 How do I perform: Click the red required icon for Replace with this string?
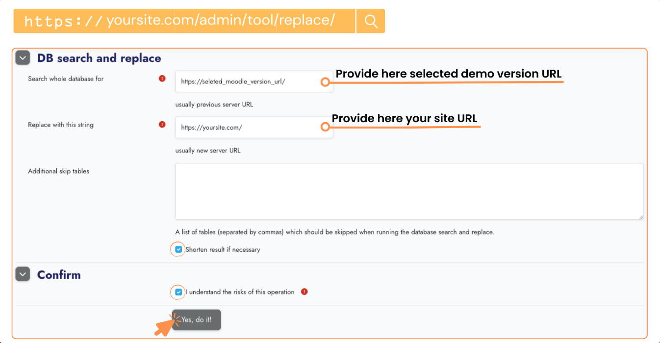[162, 125]
